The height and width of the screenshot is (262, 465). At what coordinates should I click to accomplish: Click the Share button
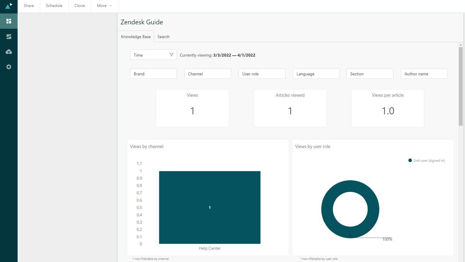tap(29, 6)
